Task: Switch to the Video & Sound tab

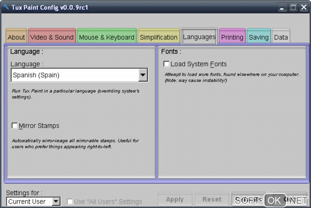Action: tap(52, 36)
